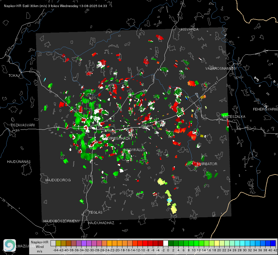Click the light grey swatch starting the legend
The height and width of the screenshot is (255, 278).
(x=53, y=243)
